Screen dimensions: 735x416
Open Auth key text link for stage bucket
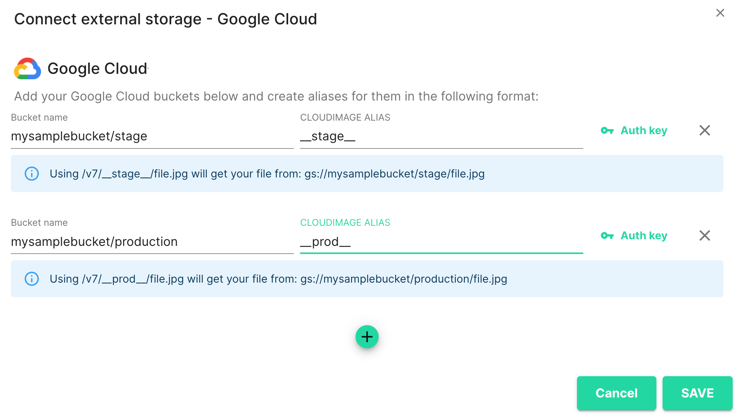(x=644, y=131)
